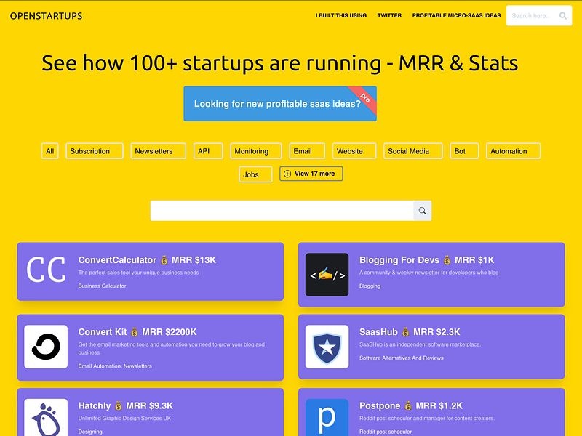Screen dimensions: 582x436
Task: Click the Hatchly penguin logo
Action: (46, 417)
